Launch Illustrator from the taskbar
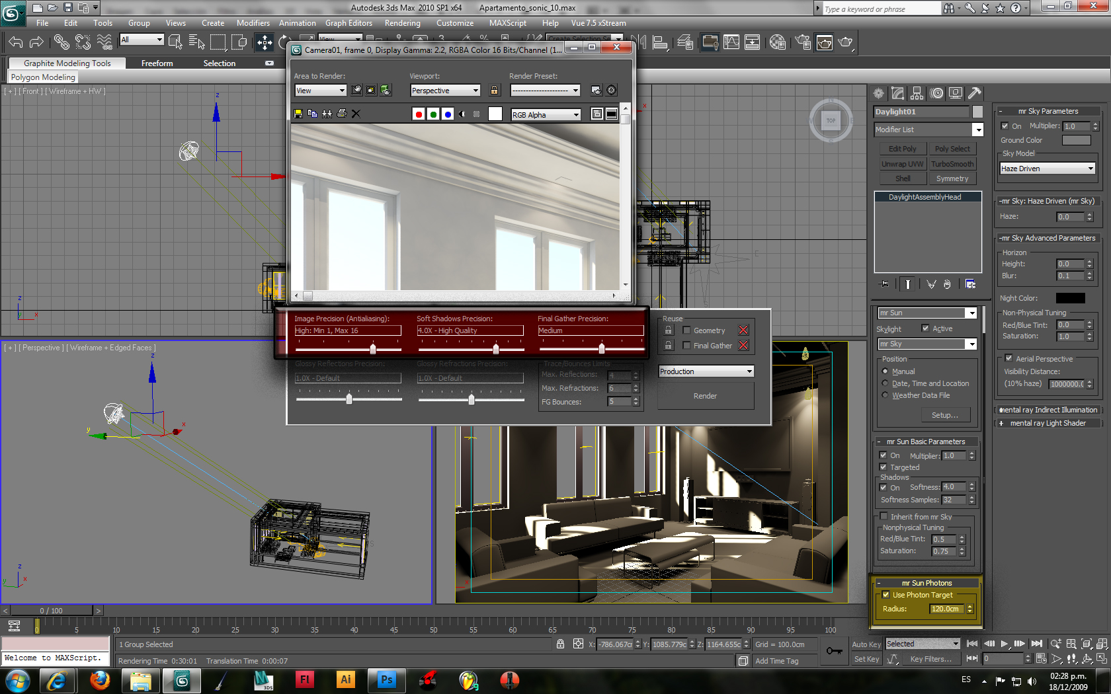Viewport: 1111px width, 694px height. (x=346, y=679)
